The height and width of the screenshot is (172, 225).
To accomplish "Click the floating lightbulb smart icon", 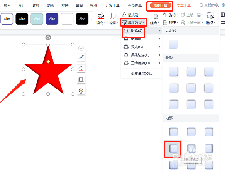I will point(81,91).
